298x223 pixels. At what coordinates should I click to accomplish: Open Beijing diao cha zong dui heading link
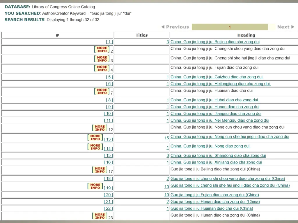click(x=215, y=42)
